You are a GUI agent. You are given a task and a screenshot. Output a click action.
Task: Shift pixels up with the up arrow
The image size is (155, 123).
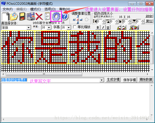(78, 16)
